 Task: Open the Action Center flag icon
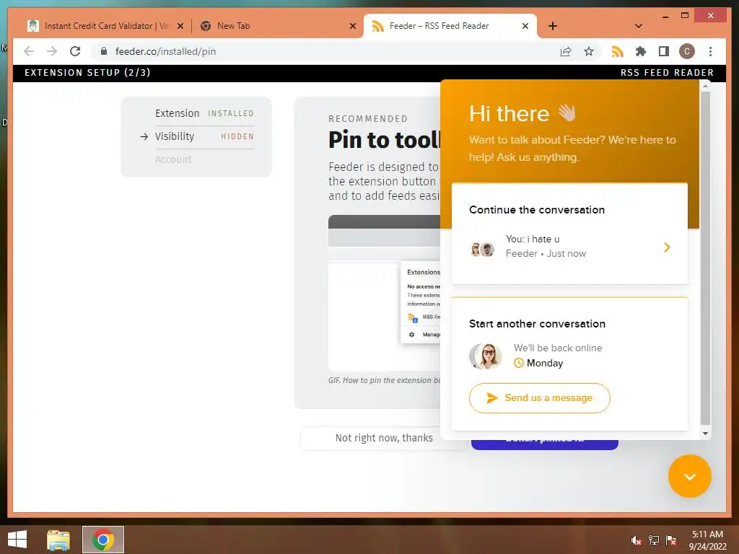[x=671, y=540]
